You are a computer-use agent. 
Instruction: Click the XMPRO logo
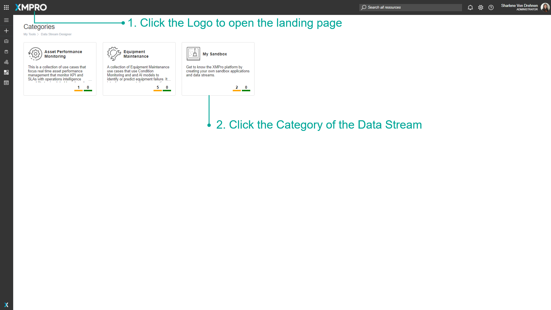[x=30, y=7]
